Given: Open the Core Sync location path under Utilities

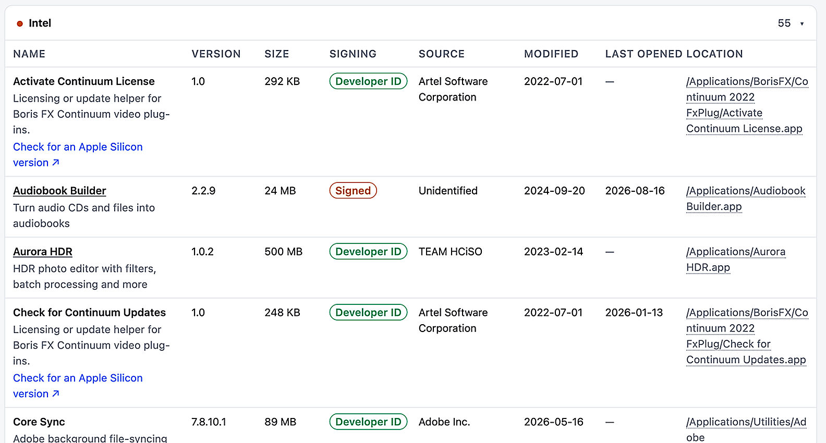Looking at the screenshot, I should 746,429.
